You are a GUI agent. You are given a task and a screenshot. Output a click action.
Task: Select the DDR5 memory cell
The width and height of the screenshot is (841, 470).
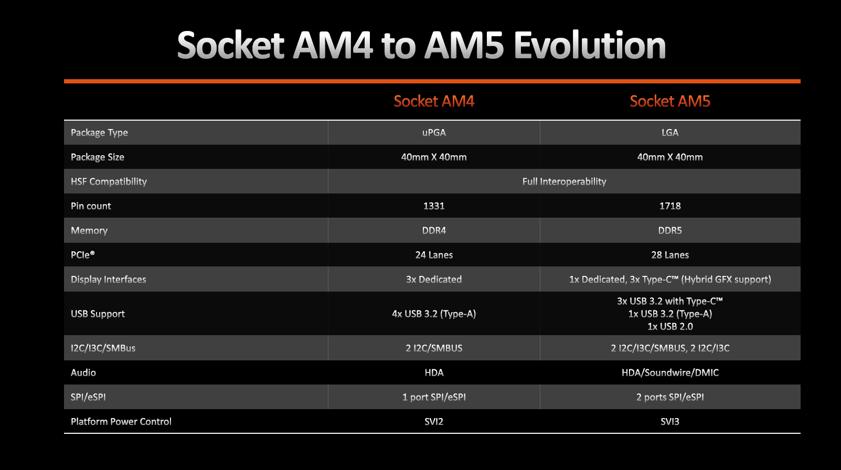669,230
